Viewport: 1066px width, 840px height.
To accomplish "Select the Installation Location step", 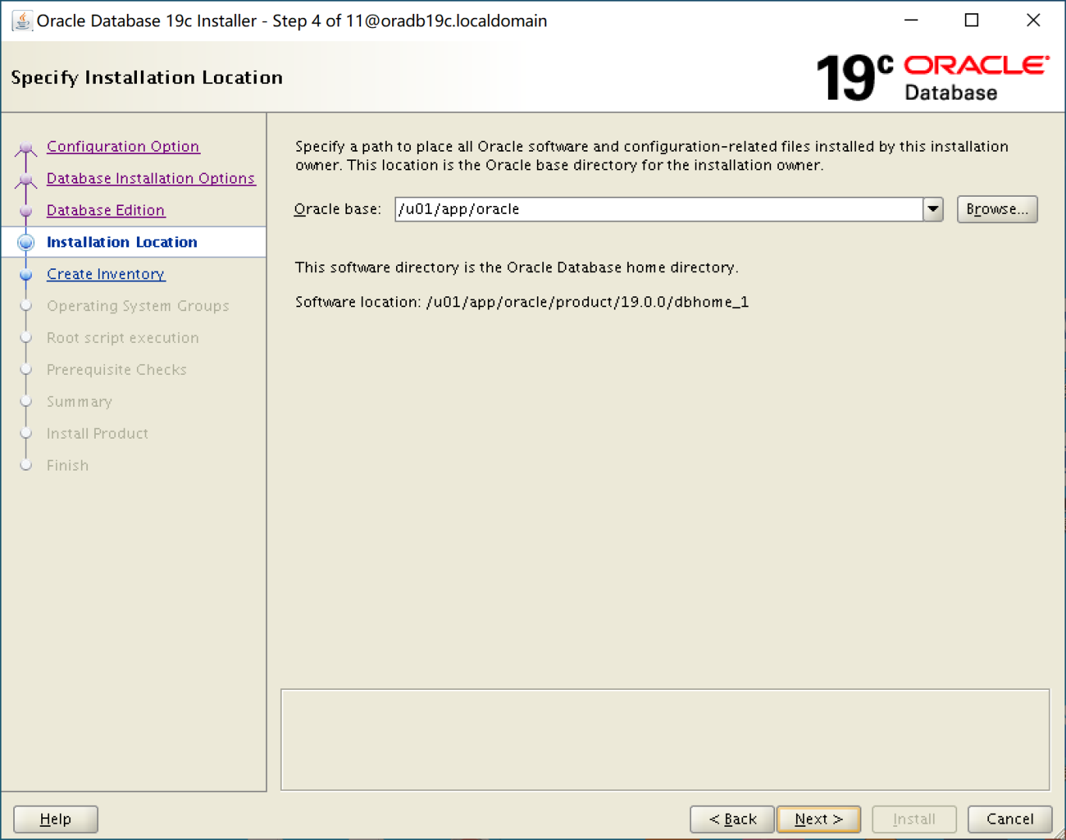I will pos(122,242).
